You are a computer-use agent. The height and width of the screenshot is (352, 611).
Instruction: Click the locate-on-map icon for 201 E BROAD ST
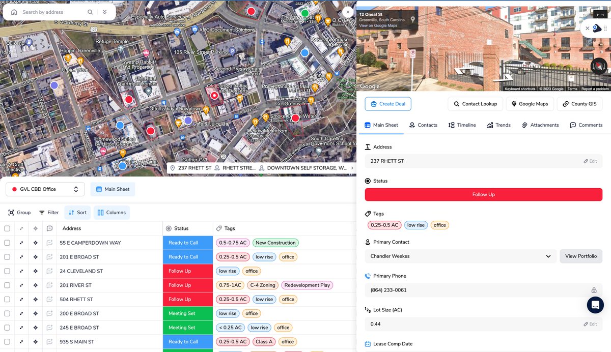[36, 257]
